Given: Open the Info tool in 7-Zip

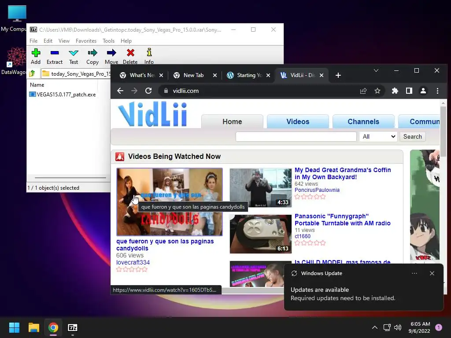Looking at the screenshot, I should click(149, 56).
